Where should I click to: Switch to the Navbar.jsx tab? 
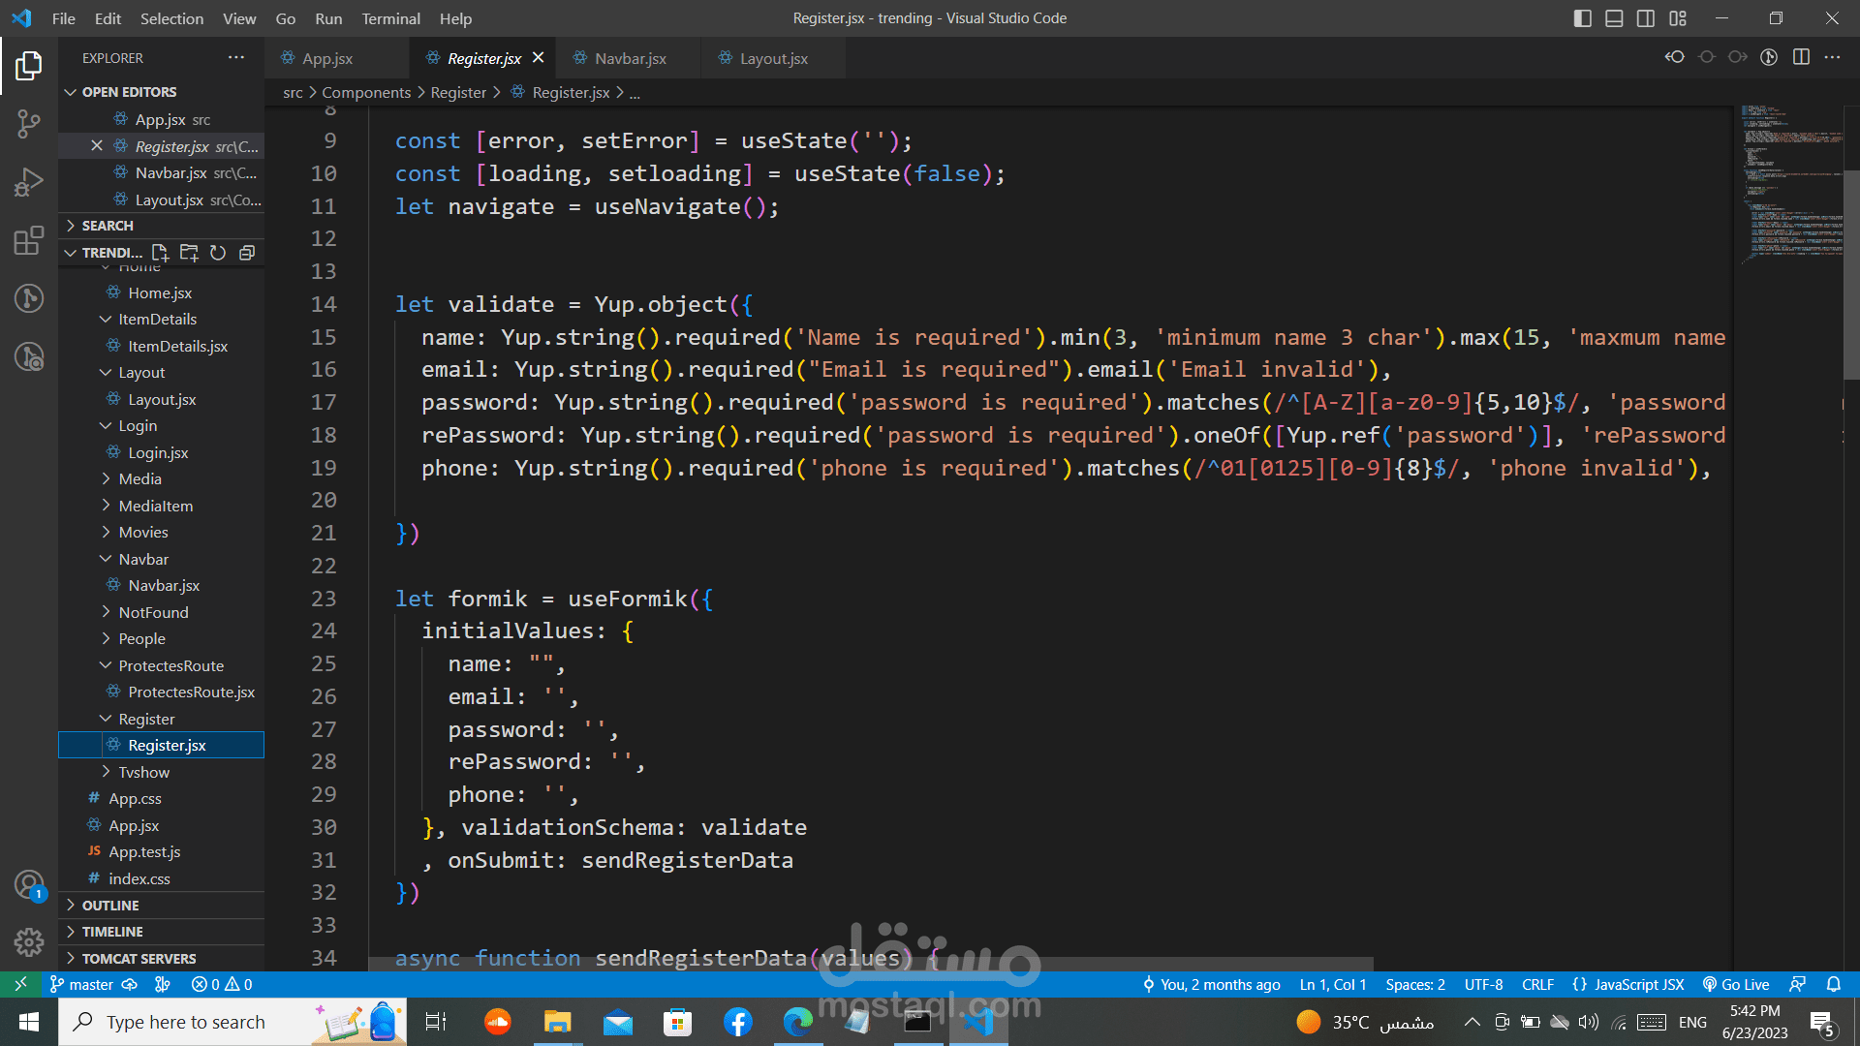click(630, 58)
